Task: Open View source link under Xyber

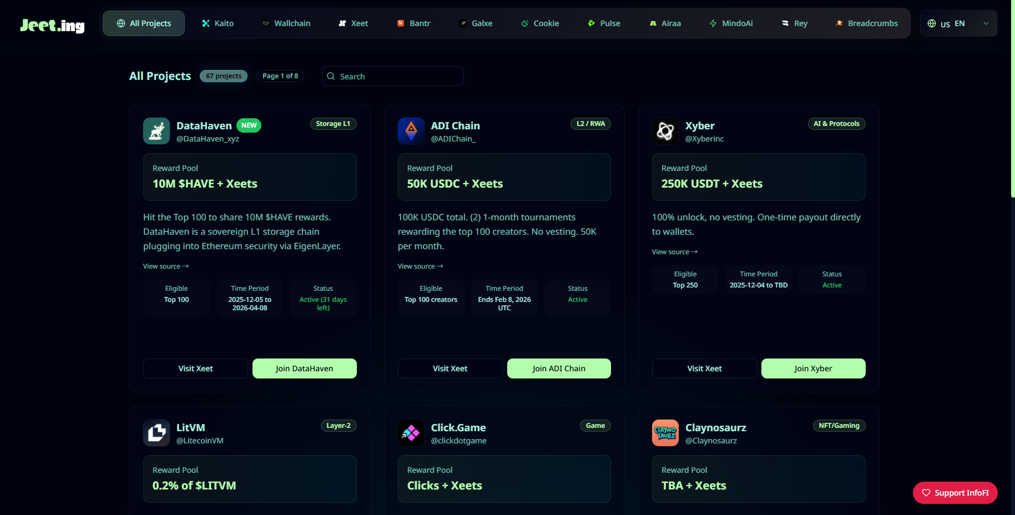Action: 675,252
